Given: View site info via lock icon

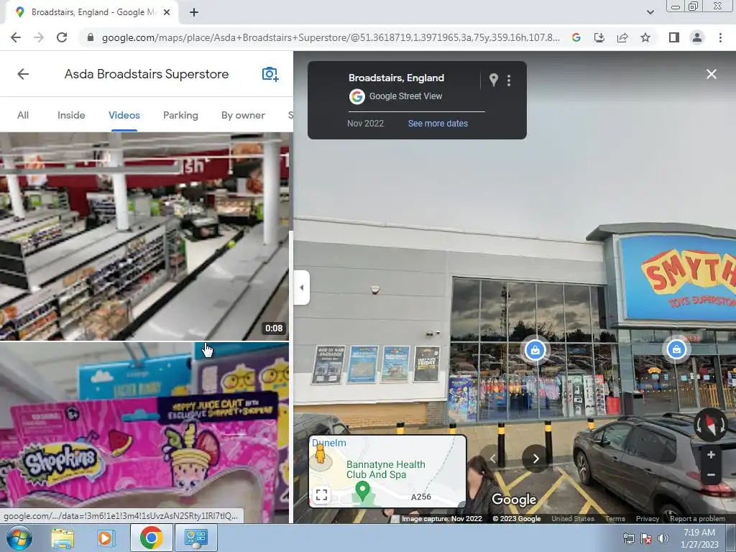Looking at the screenshot, I should click(x=90, y=37).
